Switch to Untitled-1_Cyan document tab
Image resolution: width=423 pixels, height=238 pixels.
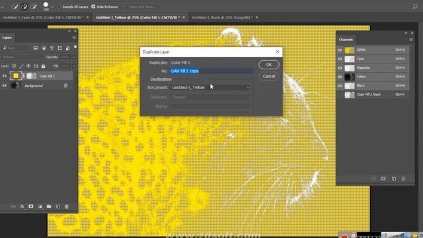tap(42, 18)
